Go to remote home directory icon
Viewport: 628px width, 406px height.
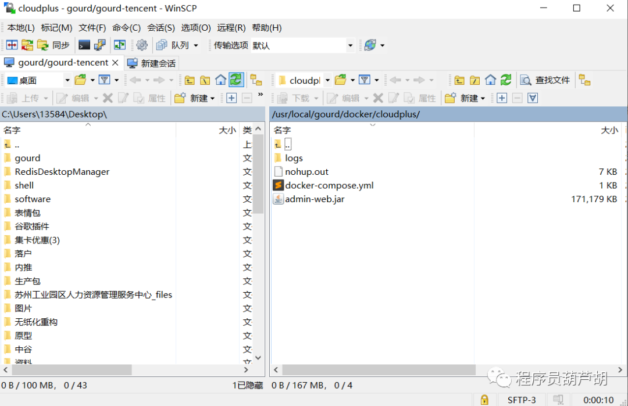(490, 80)
